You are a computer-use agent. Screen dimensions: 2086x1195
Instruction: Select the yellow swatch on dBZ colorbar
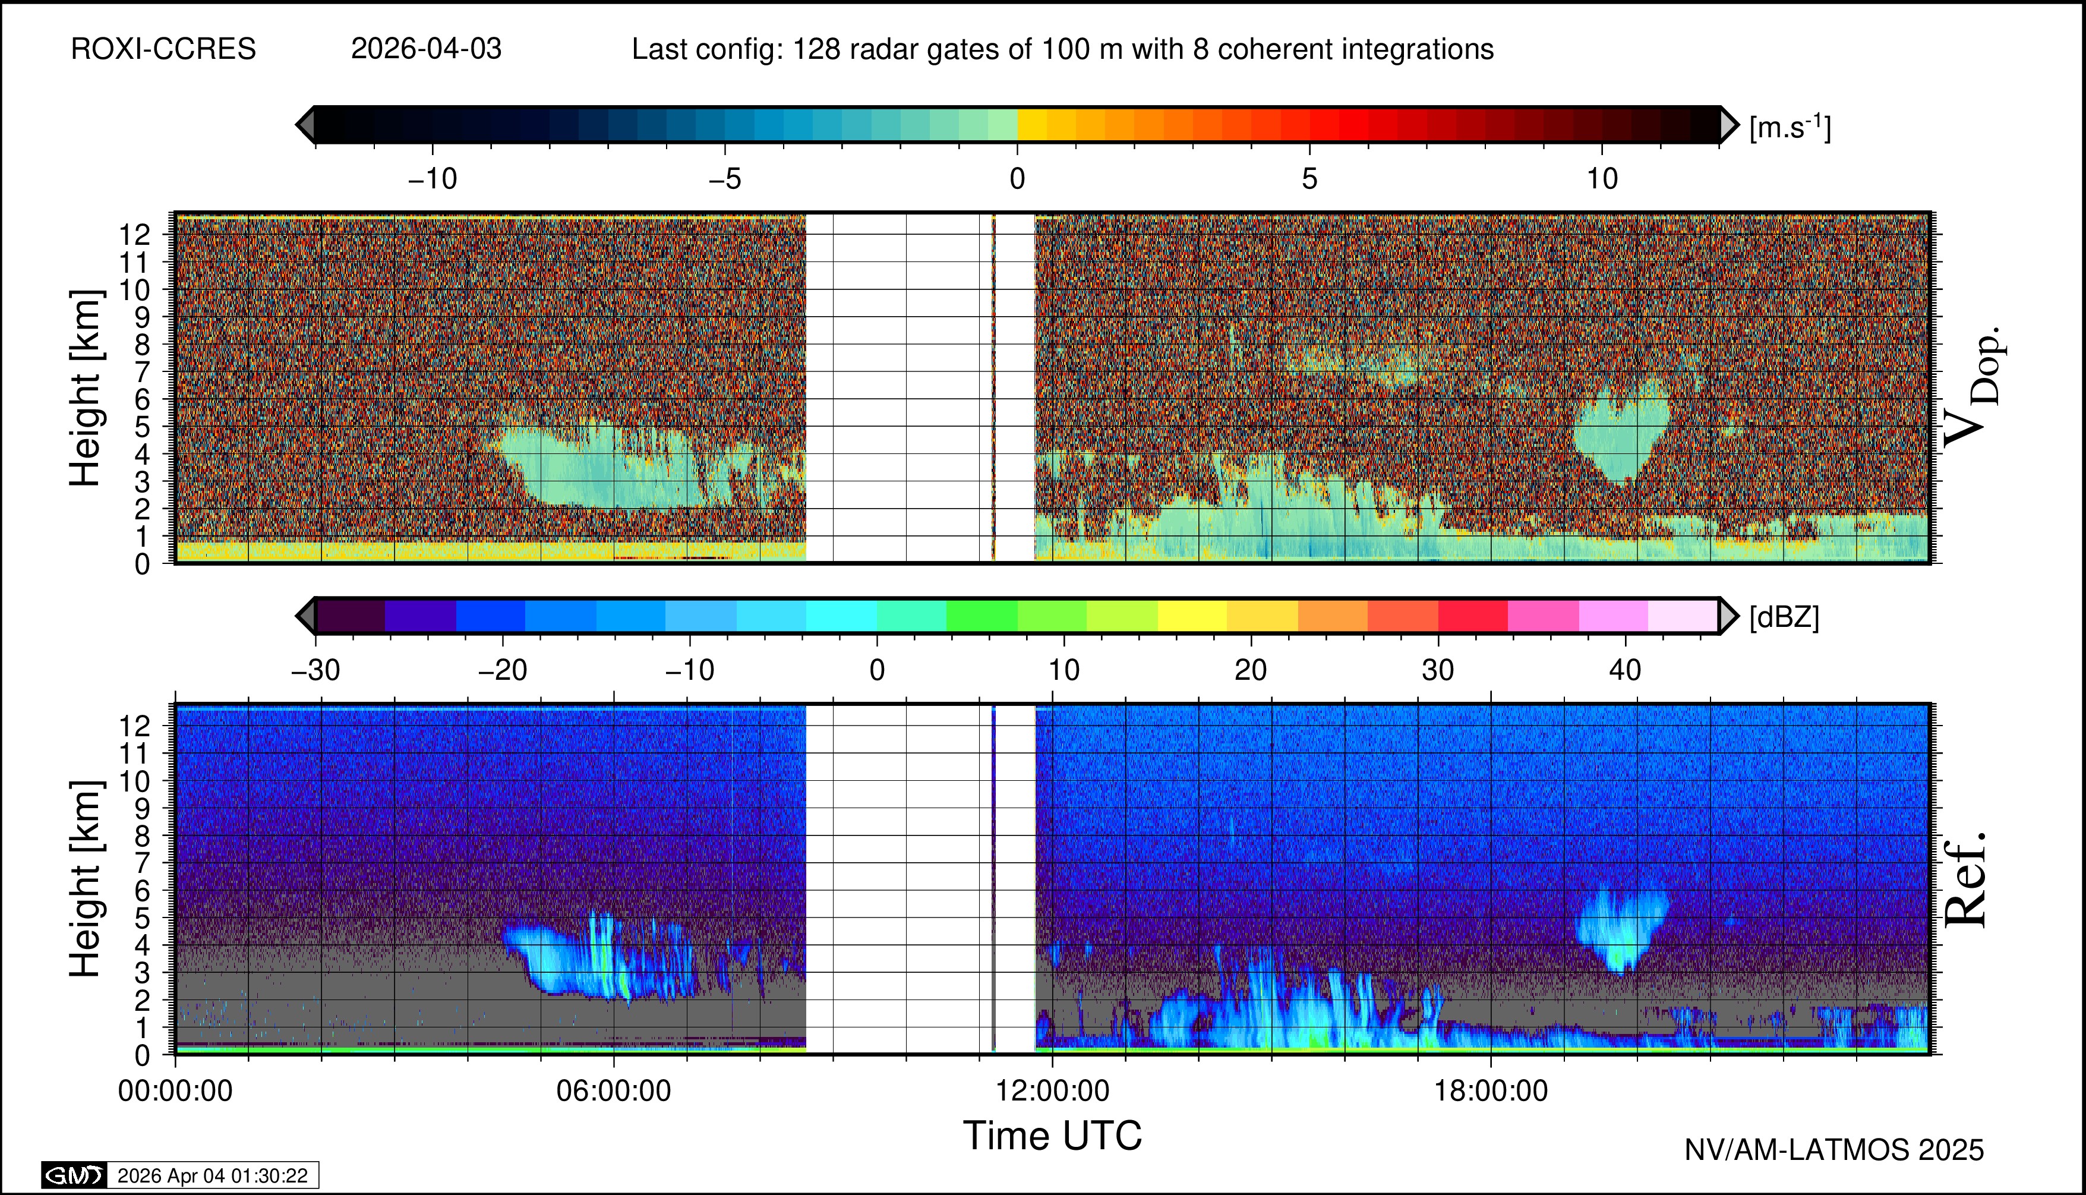1191,616
